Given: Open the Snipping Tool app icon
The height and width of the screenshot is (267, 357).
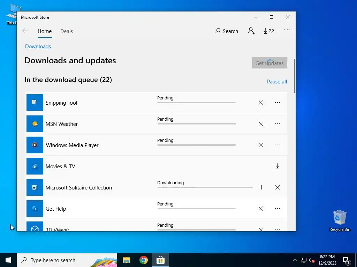Looking at the screenshot, I should pos(35,103).
